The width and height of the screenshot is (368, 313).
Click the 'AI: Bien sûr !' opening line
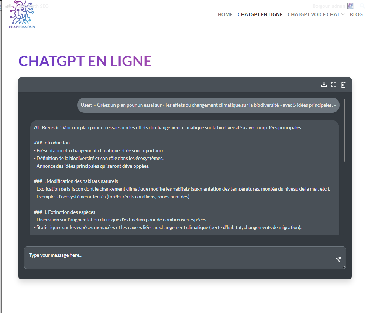[x=169, y=127]
